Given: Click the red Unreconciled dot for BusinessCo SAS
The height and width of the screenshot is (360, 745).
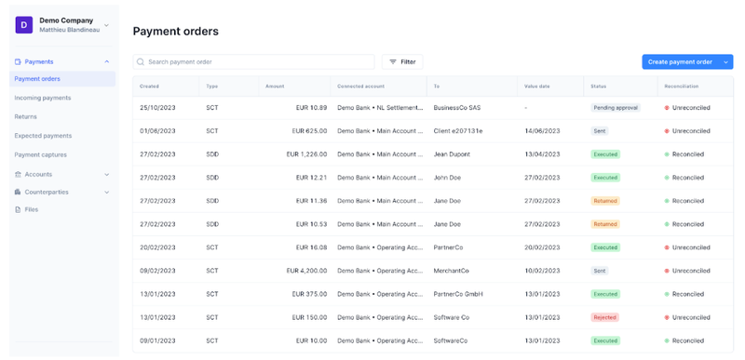Looking at the screenshot, I should tap(667, 108).
